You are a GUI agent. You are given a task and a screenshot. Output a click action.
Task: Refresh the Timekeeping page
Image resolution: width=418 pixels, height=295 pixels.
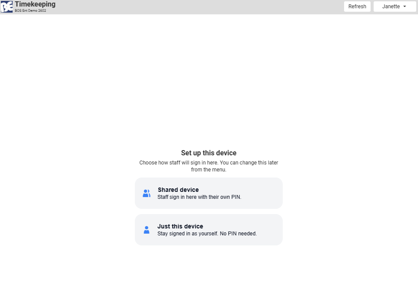coord(357,7)
